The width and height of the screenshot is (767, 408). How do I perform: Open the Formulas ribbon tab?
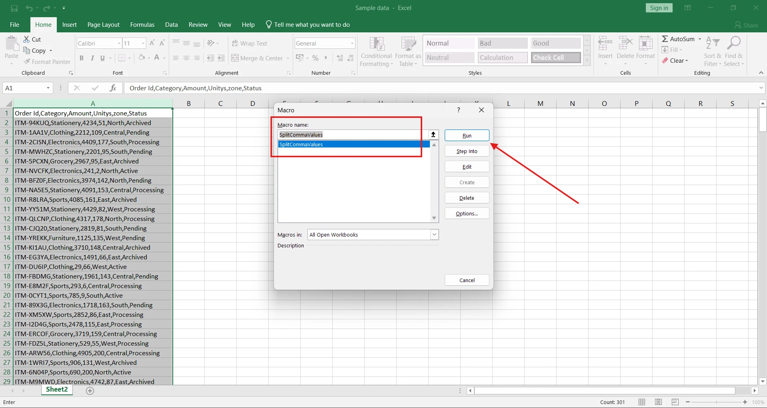click(x=142, y=25)
